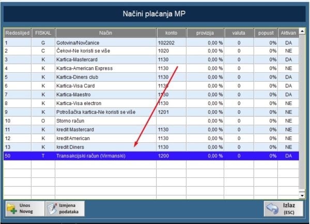Click the Način column header
Screen dimensions: 310x224
[x=106, y=33]
